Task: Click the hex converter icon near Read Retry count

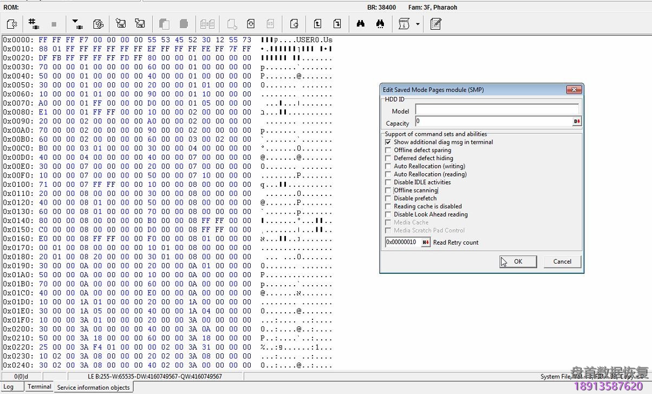Action: [x=426, y=242]
